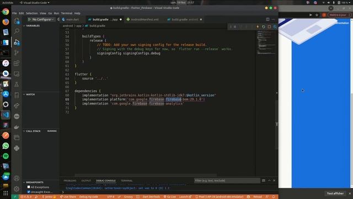Launch Google Chrome from the dock
This screenshot has width=353, height=199.
[x=6, y=12]
